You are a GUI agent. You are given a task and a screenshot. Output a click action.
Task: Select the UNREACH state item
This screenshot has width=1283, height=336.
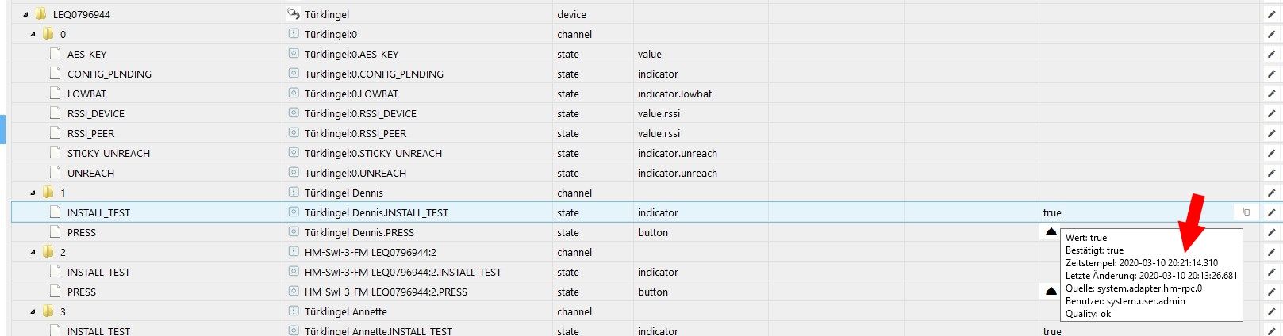(90, 173)
